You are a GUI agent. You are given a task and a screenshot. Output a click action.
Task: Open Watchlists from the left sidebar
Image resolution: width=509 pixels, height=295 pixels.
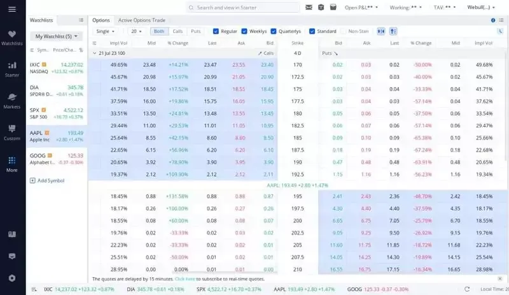[12, 38]
